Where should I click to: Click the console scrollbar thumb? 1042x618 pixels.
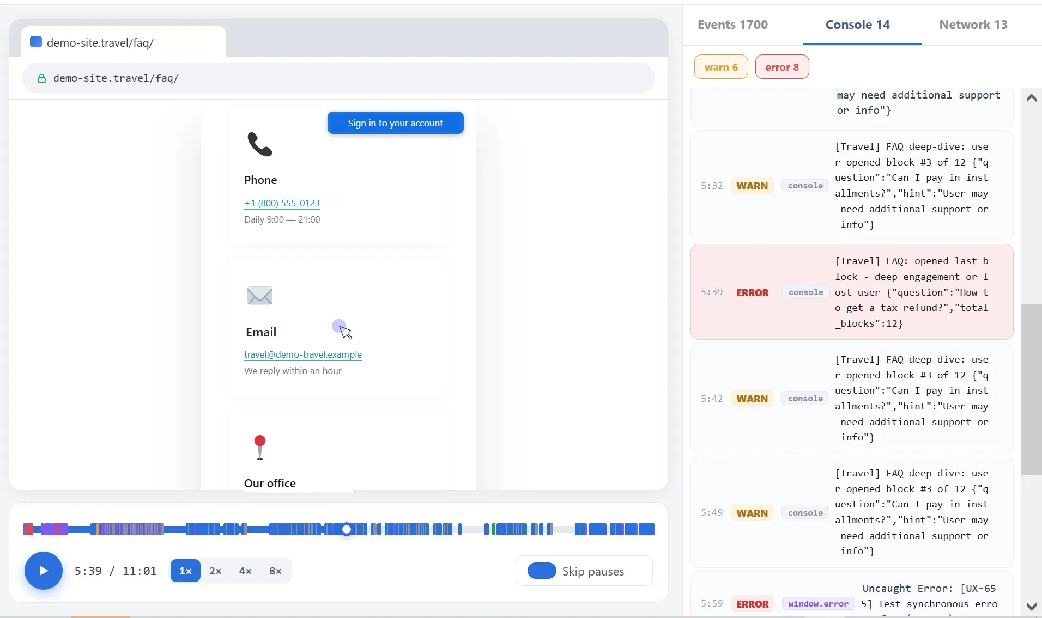coord(1031,389)
